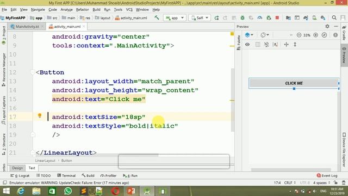Toggle the View Options eye icon
The height and width of the screenshot is (196, 348).
[247, 45]
